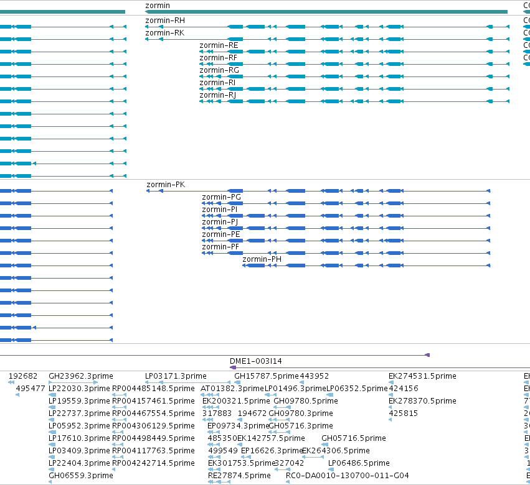Select GH09780.5prime EST
Image resolution: width=530 pixels, height=485 pixels.
coord(306,401)
